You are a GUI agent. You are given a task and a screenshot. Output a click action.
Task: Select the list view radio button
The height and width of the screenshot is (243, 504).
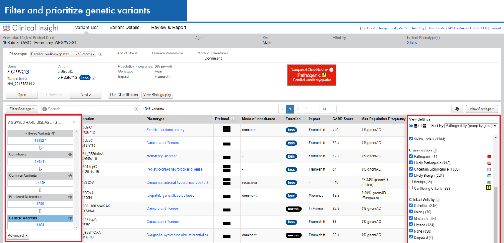click(x=411, y=126)
